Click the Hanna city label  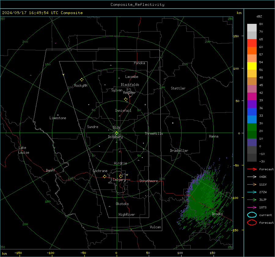tap(214, 136)
